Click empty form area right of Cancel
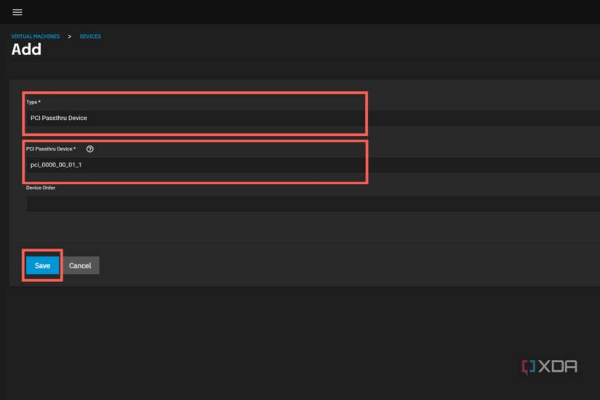This screenshot has width=600, height=400. tap(327, 265)
